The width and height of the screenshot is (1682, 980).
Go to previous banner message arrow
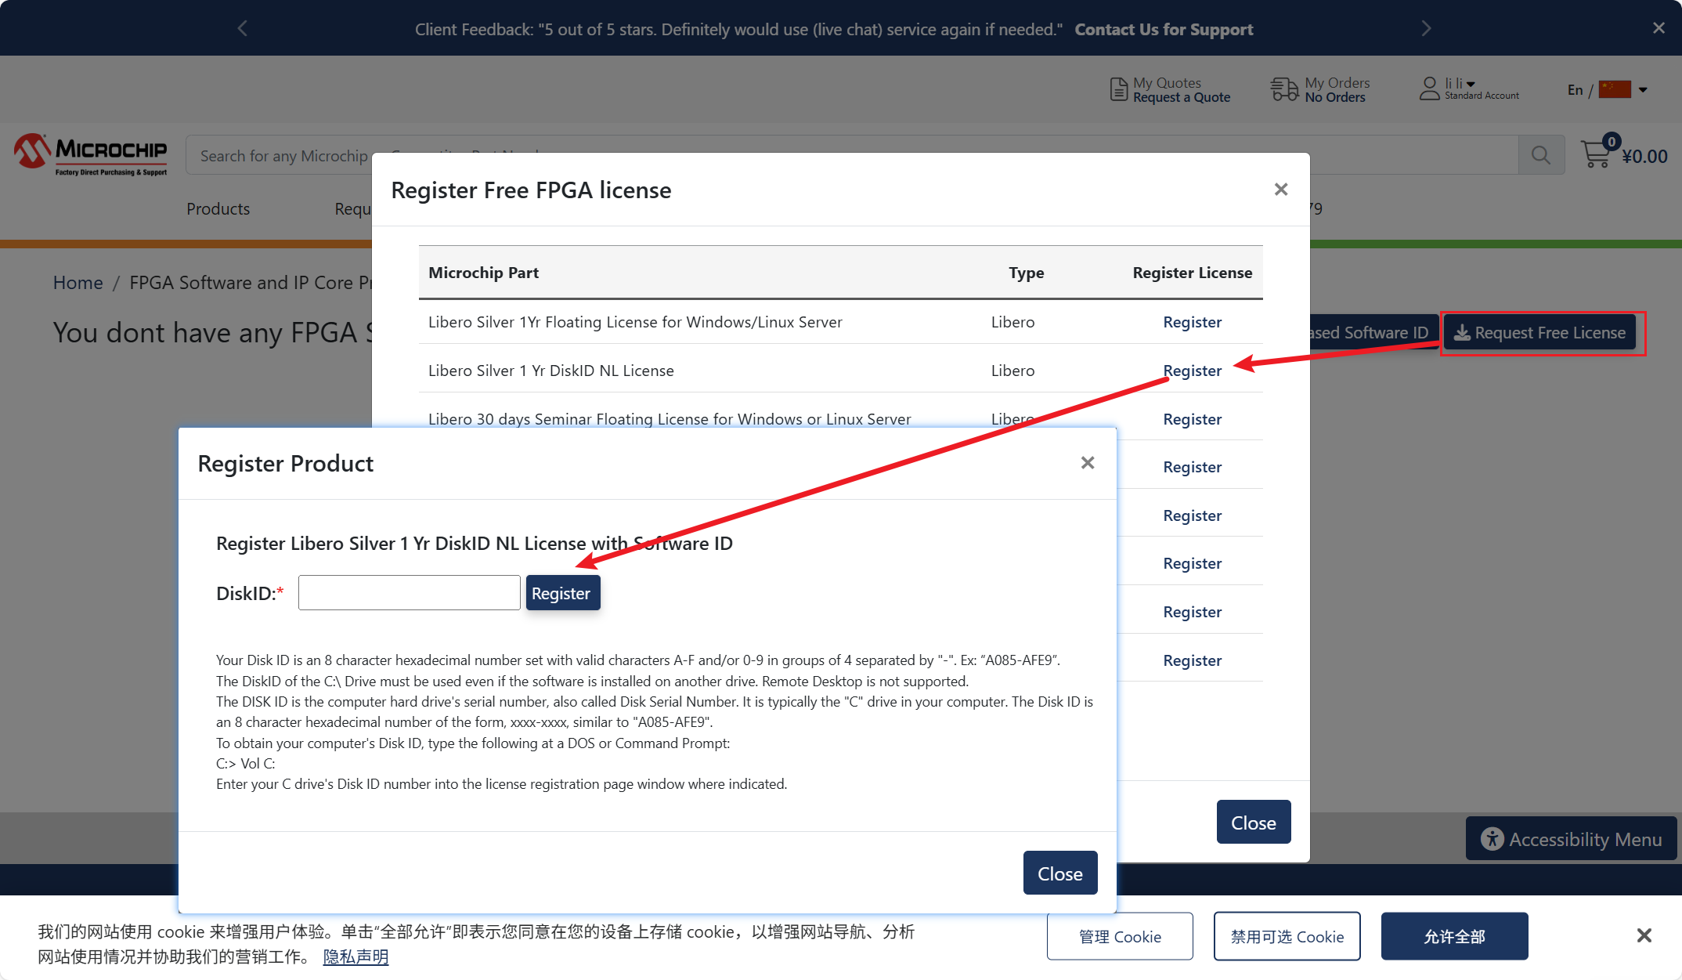click(x=243, y=29)
